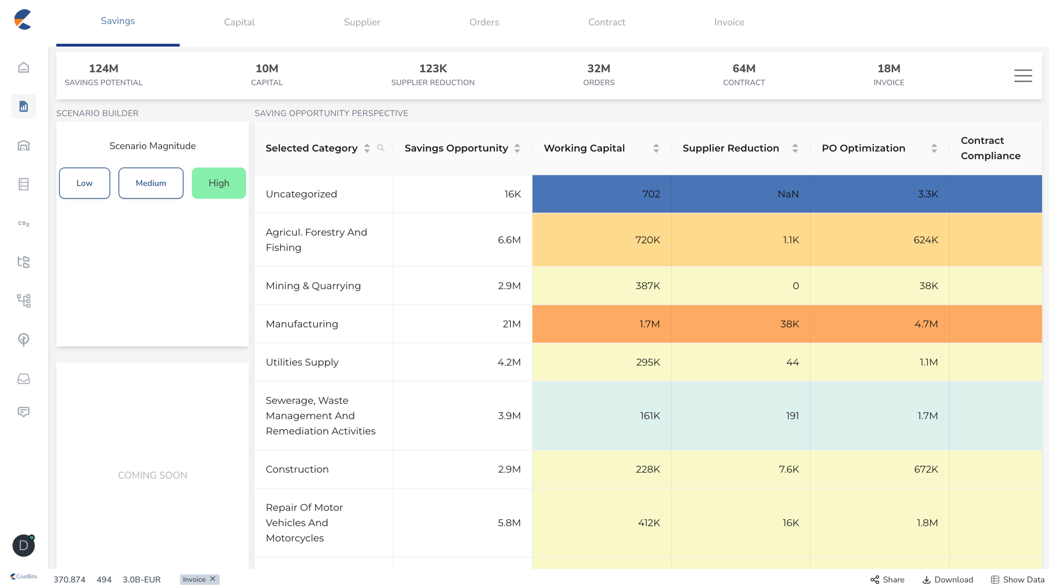Image resolution: width=1049 pixels, height=588 pixels.
Task: Sort by Supplier Reduction
Action: click(x=795, y=148)
